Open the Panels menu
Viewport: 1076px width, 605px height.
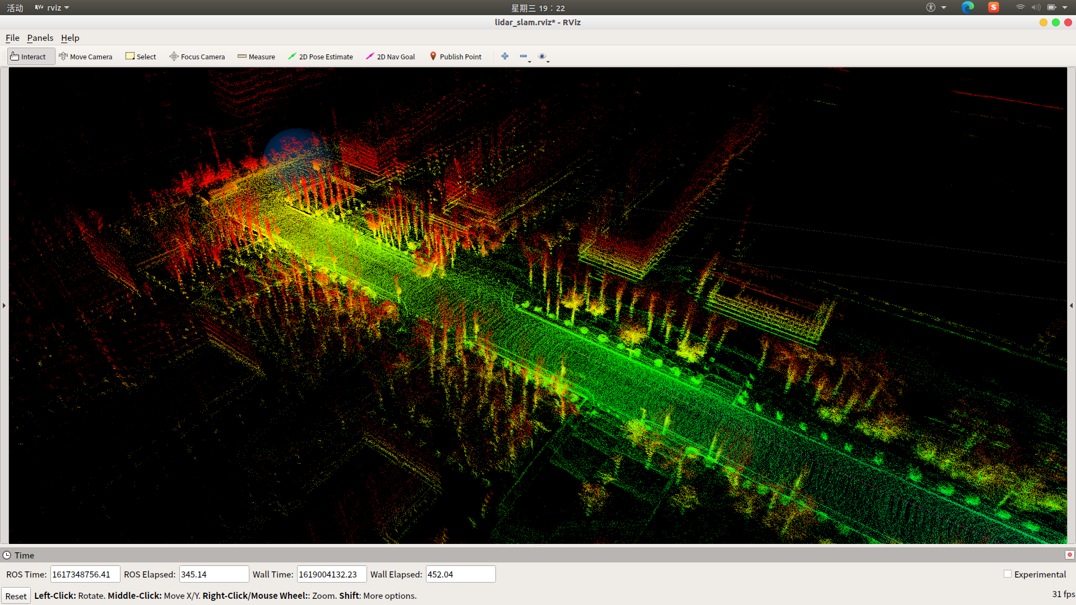pos(40,38)
